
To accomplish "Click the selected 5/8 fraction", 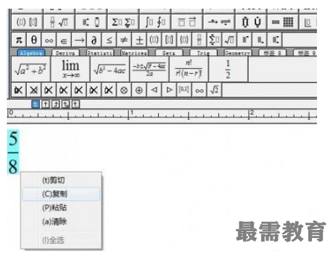I will click(13, 152).
